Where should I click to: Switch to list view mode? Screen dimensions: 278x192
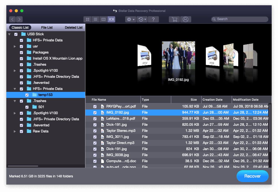pyautogui.click(x=95, y=19)
